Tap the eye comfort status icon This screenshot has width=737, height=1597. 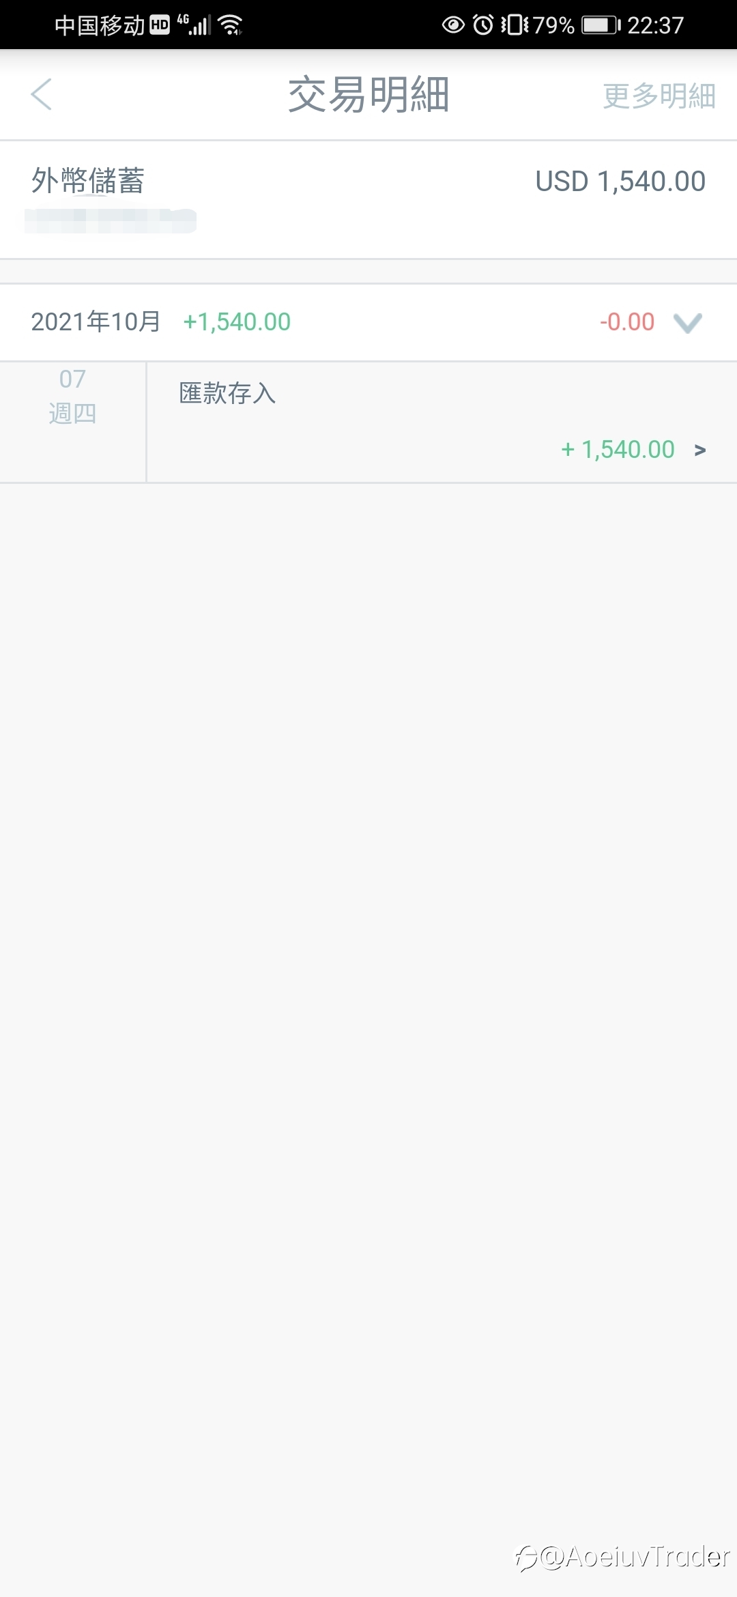453,25
